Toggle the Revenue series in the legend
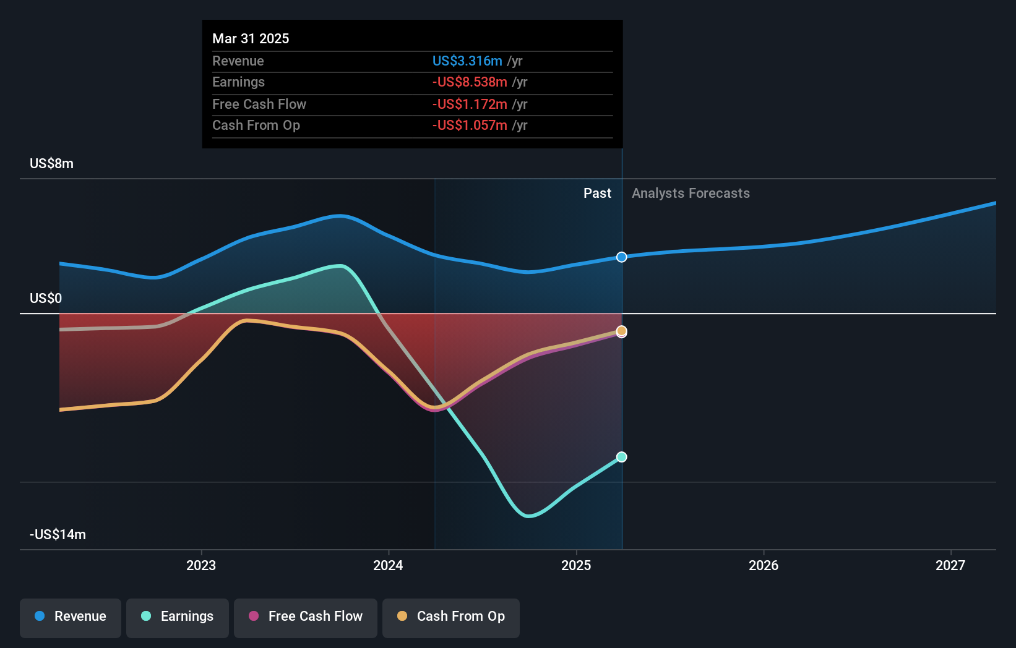This screenshot has height=648, width=1016. (70, 618)
